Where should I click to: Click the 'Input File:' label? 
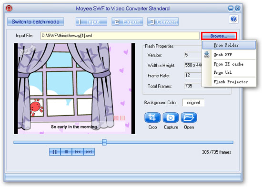coord(24,36)
